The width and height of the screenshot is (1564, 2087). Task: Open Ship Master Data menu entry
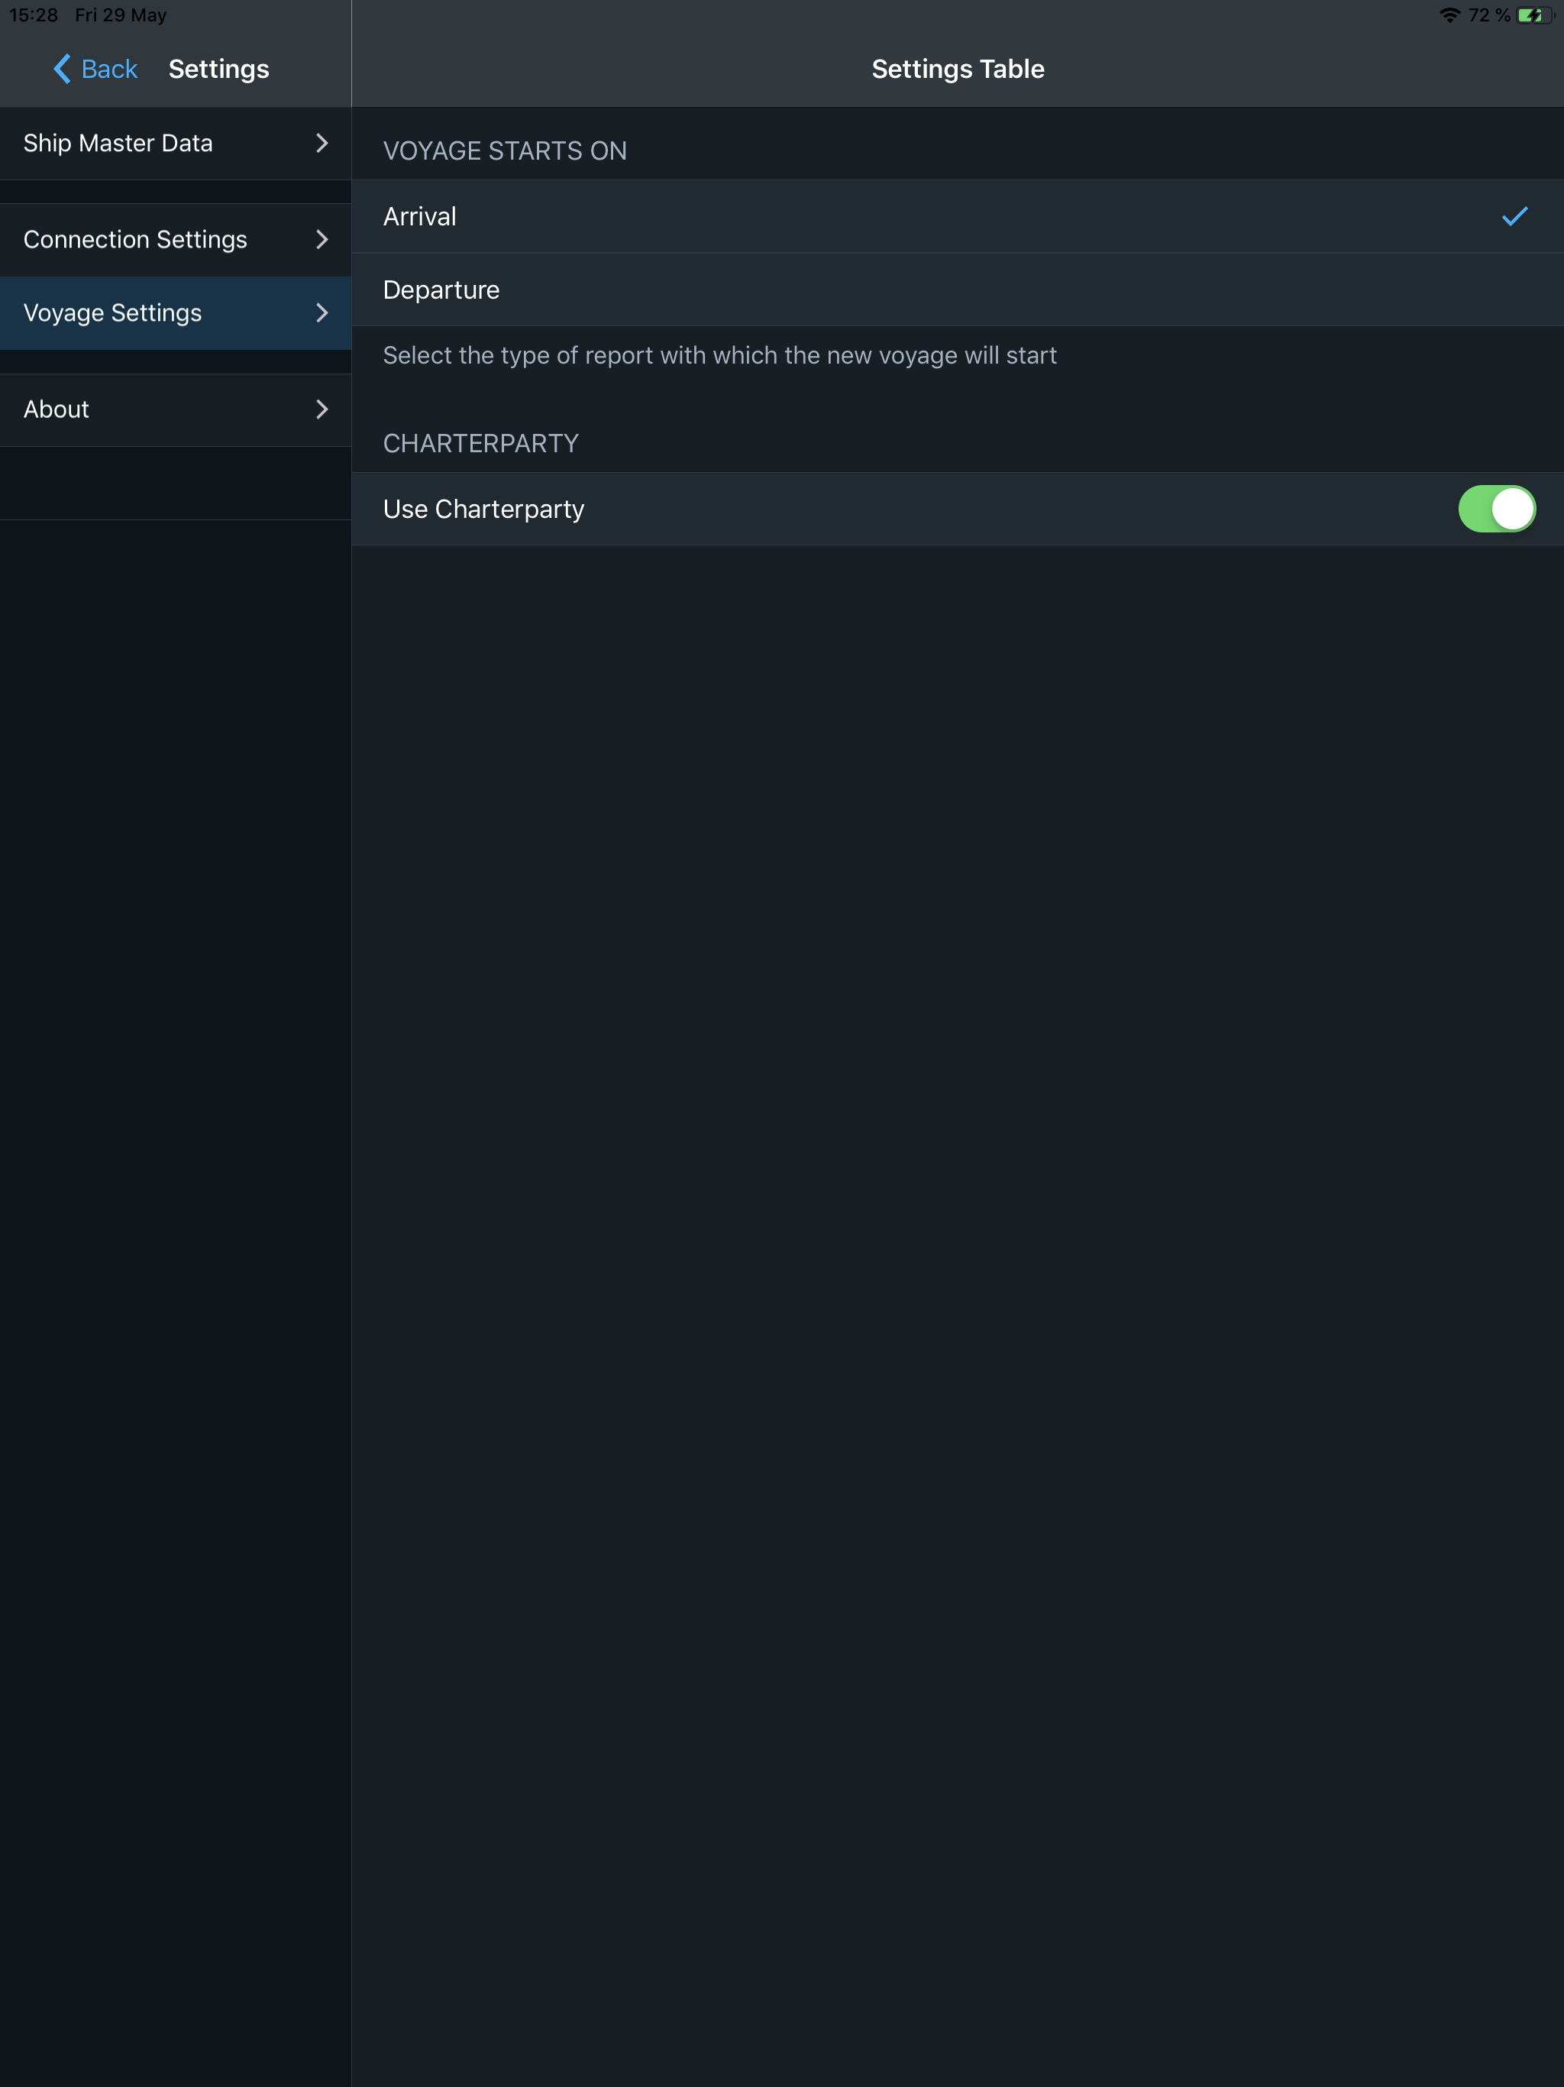point(118,144)
